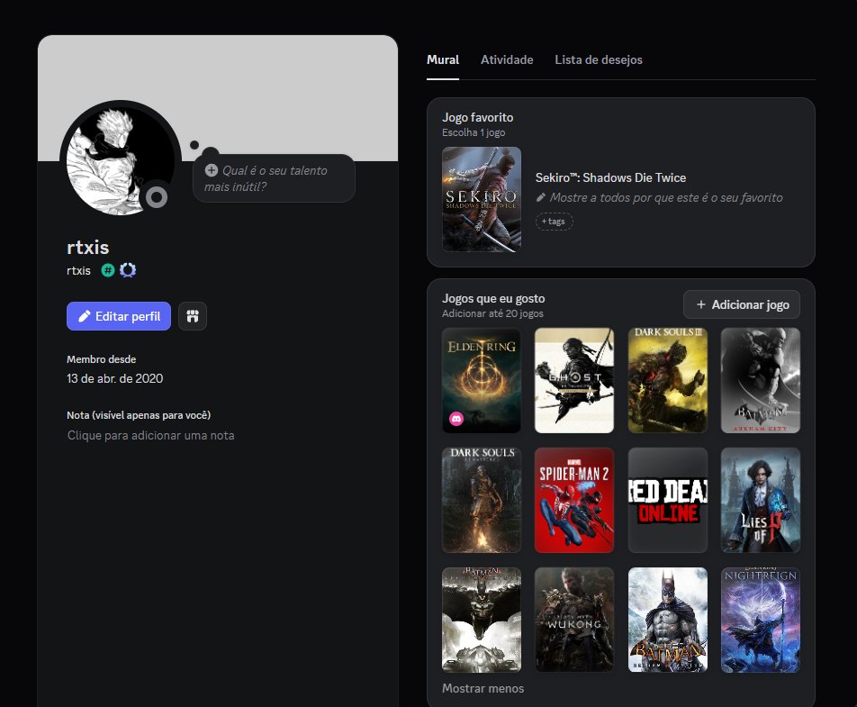Open the Red Dead Online game cover
Screen dimensions: 857x707
(668, 501)
